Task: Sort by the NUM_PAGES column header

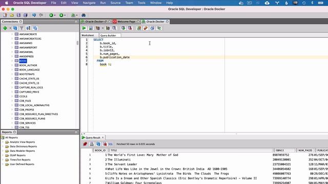Action: [x=305, y=150]
